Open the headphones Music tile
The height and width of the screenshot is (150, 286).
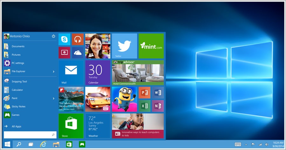[78, 40]
